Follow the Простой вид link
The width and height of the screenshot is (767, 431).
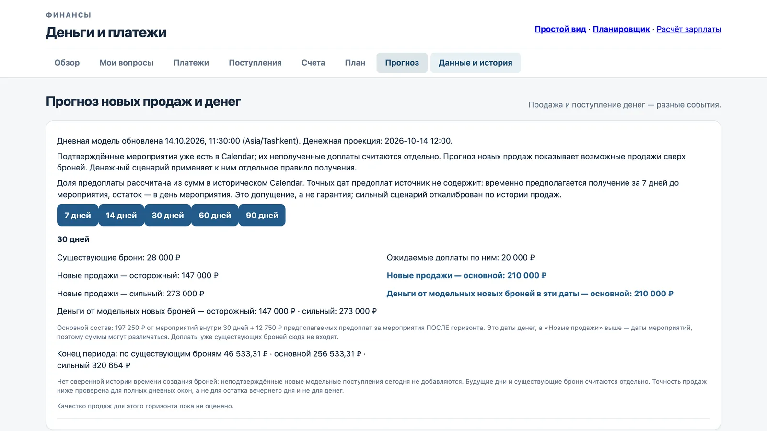[x=560, y=29]
